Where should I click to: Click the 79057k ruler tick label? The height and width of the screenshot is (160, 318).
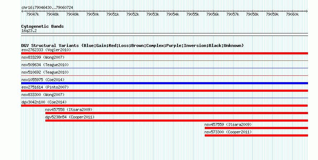pyautogui.click(x=233, y=14)
